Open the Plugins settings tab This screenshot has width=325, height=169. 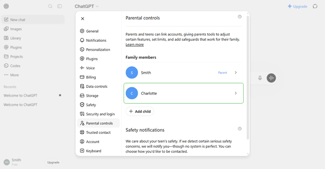coord(98,59)
